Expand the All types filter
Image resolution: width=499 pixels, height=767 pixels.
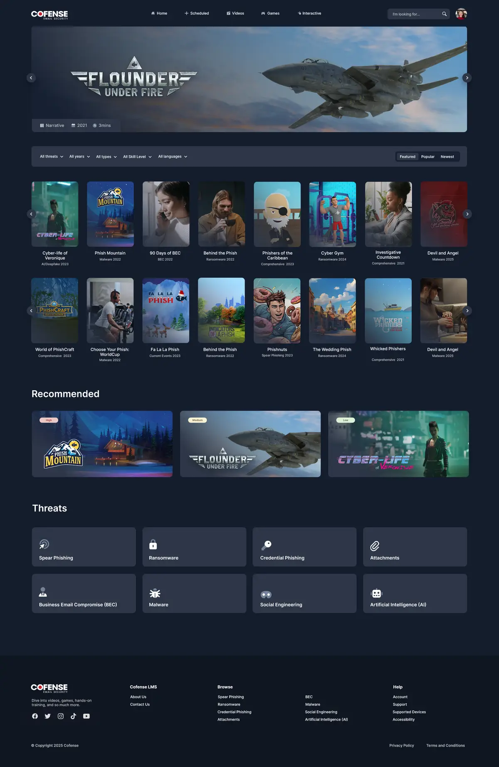coord(106,157)
